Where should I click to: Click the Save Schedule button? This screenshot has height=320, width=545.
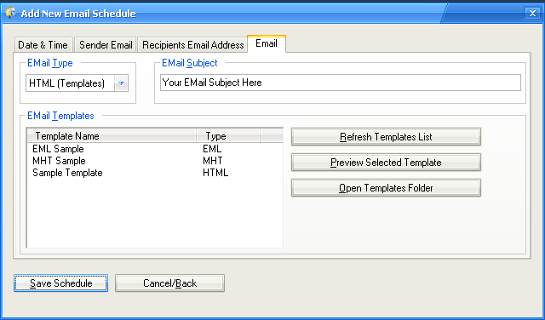click(60, 283)
